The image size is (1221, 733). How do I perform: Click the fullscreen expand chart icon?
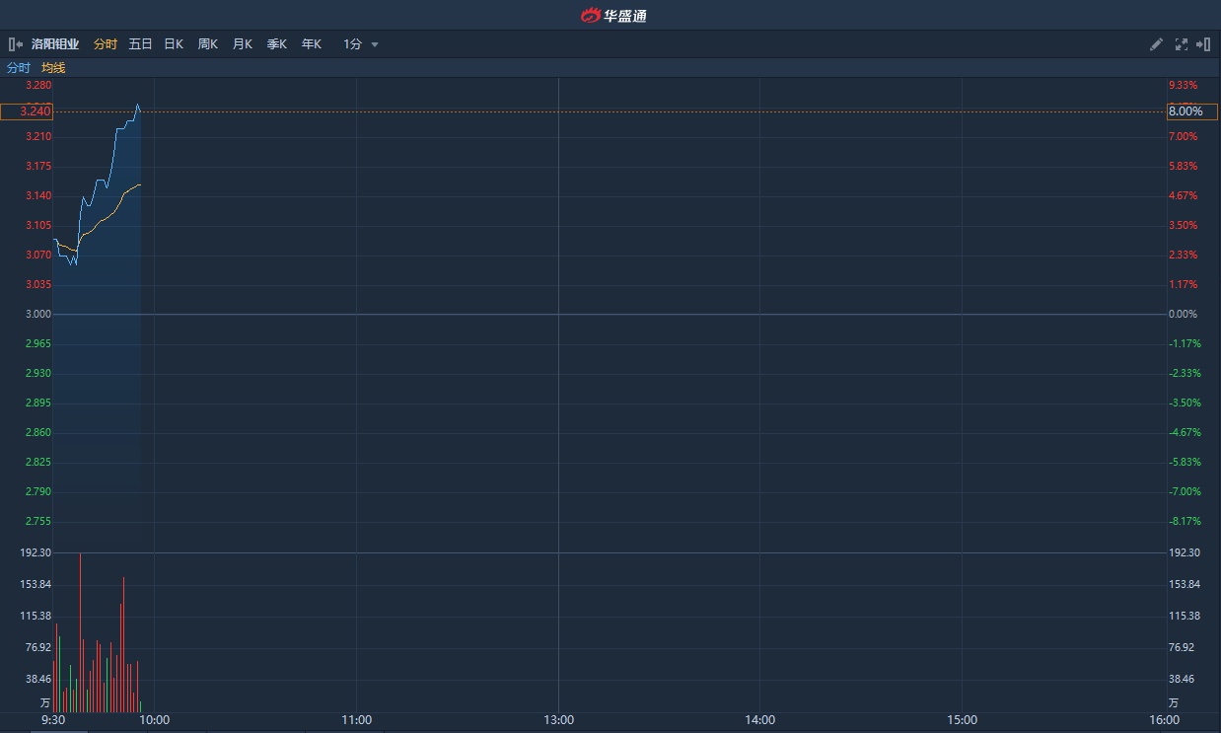[1181, 44]
